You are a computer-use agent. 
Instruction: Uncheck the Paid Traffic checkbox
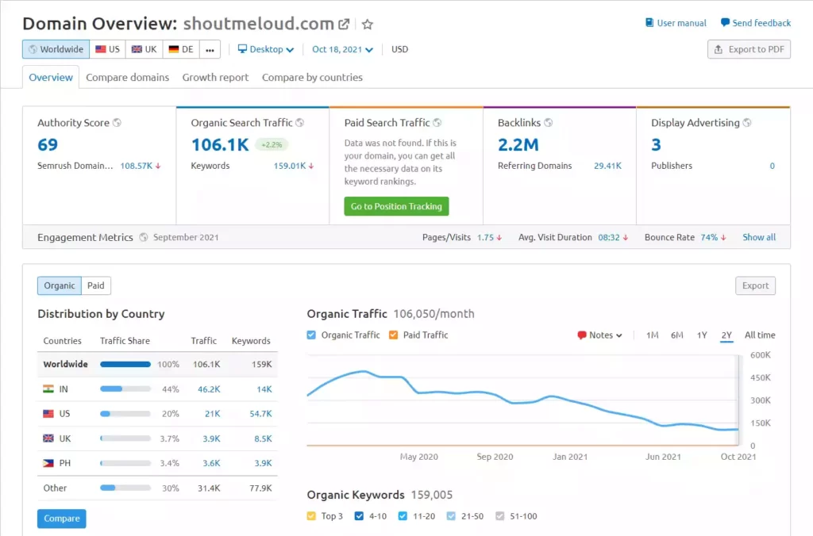pos(395,335)
